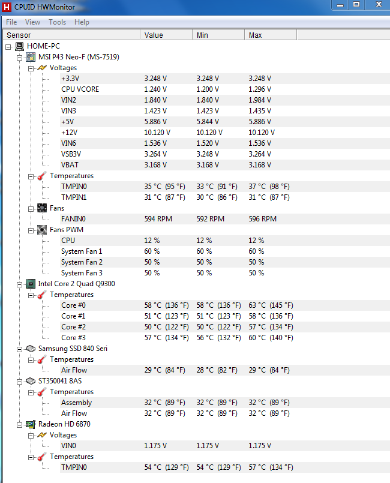This screenshot has height=483, width=390.
Task: Select the System Fan 1 PWM row
Action: [225, 251]
